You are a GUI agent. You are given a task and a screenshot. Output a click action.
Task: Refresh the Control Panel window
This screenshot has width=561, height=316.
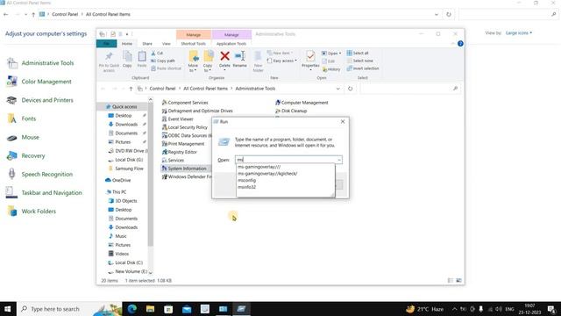449,14
